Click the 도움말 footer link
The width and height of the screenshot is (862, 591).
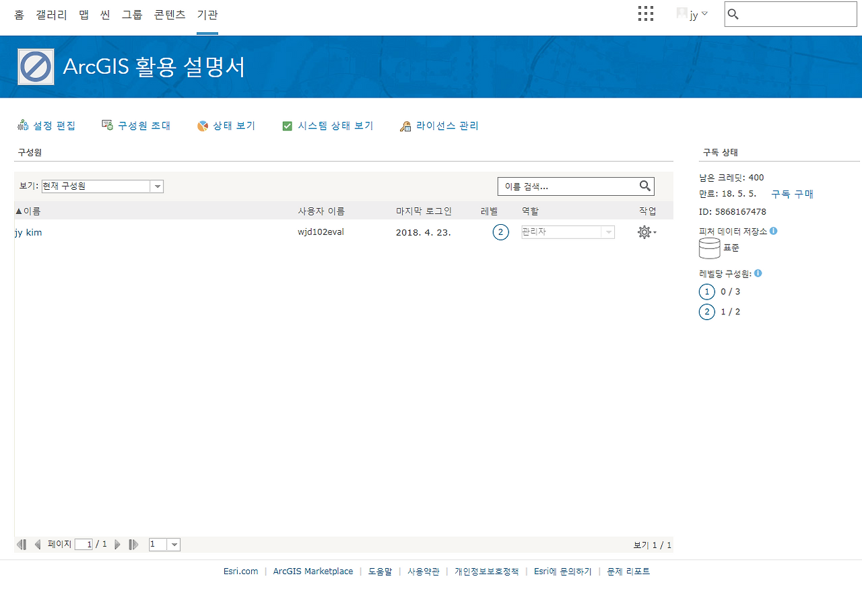pos(380,571)
